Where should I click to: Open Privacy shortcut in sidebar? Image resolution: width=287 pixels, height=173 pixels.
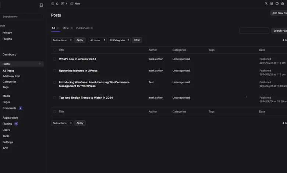[7, 33]
